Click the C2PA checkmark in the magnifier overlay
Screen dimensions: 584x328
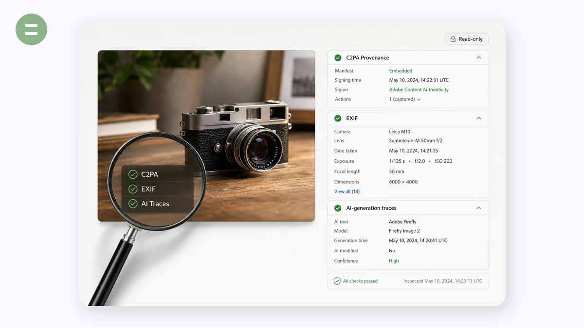(x=132, y=174)
